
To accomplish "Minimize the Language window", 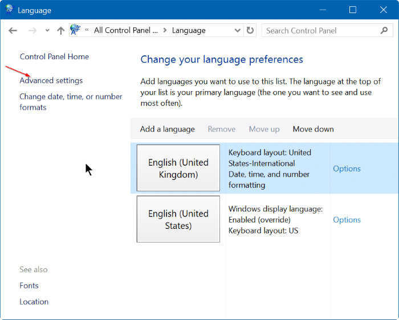I will [323, 10].
